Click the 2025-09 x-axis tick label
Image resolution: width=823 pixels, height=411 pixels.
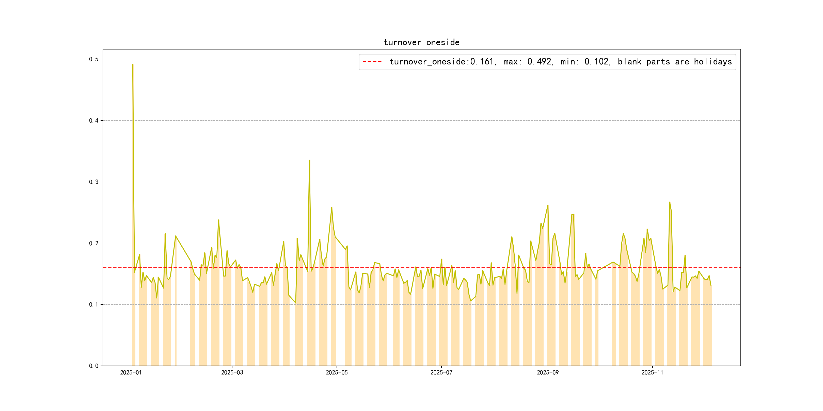[x=548, y=373]
